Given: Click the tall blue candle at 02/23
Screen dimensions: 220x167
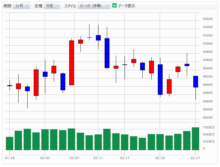Looking at the screenshot, I should [160, 79].
